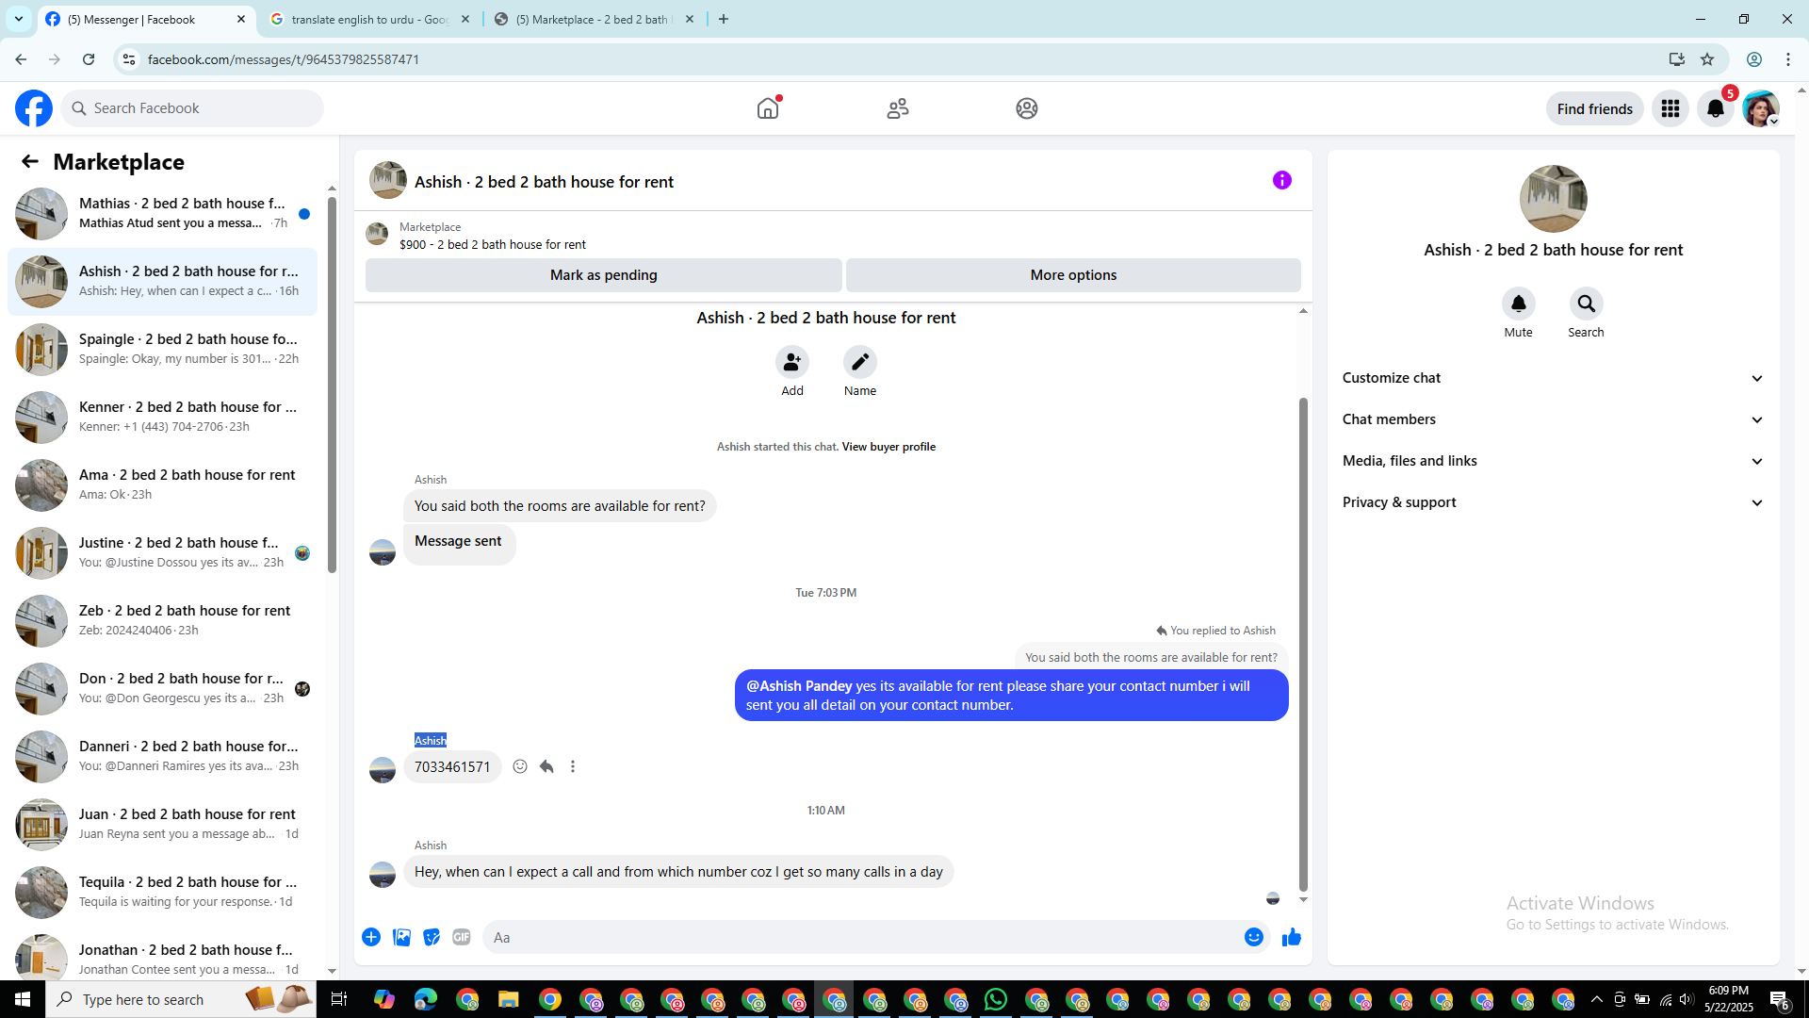Click the taskbar Type here to search box

(x=181, y=999)
